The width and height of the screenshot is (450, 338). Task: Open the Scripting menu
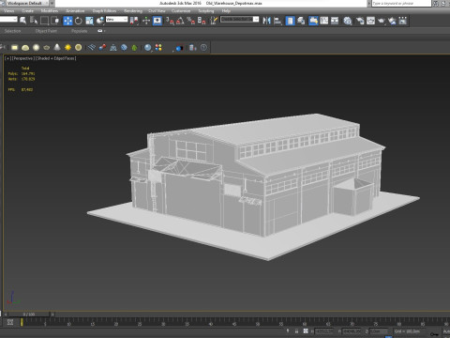pyautogui.click(x=205, y=11)
